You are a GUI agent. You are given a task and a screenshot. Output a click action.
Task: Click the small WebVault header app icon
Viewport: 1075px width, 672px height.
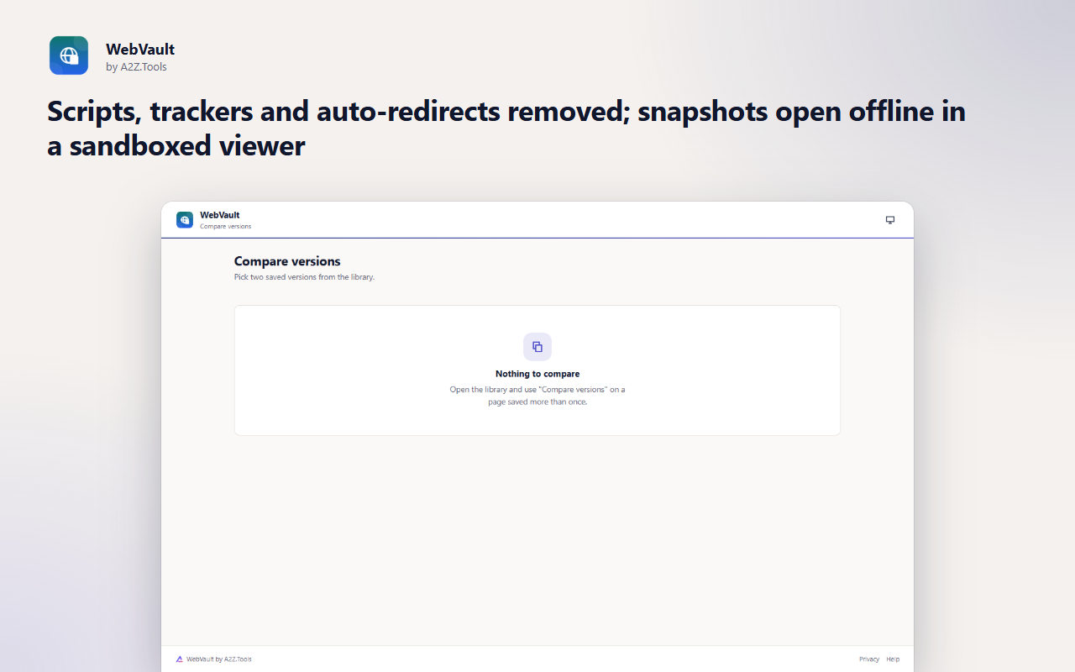[185, 220]
